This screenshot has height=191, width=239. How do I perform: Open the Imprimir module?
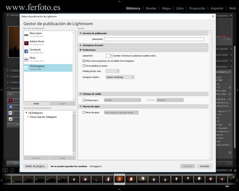click(x=217, y=8)
